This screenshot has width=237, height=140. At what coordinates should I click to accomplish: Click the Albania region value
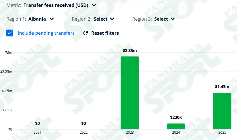[37, 19]
